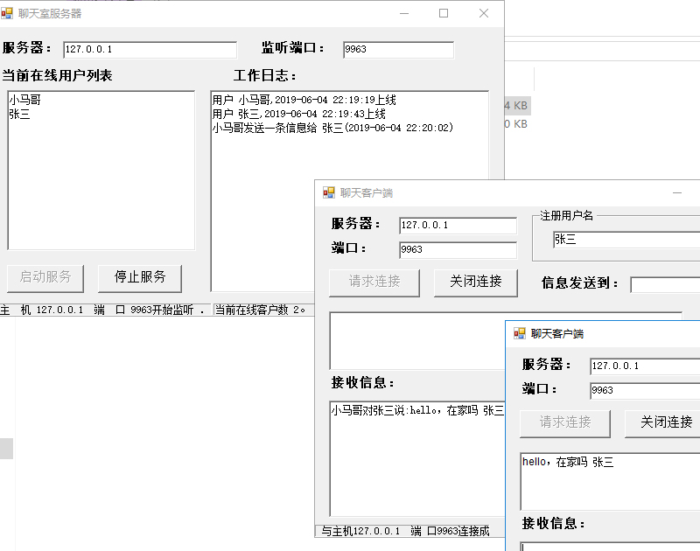Click the 信息发送到 input field
Screen dimensions: 700x551
[x=665, y=284]
